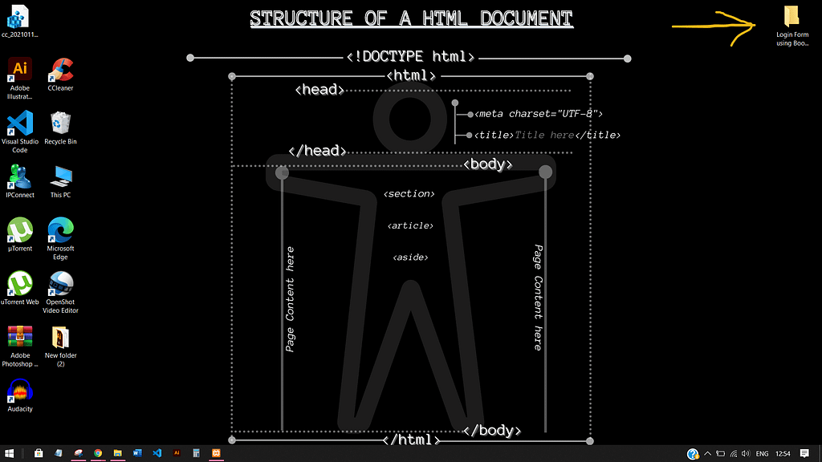Launch Visual Studio Code from the taskbar

157,454
